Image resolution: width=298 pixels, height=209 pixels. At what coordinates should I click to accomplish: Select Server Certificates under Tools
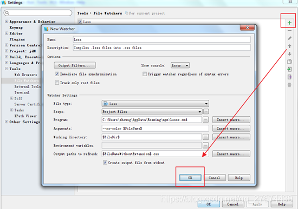[28, 104]
